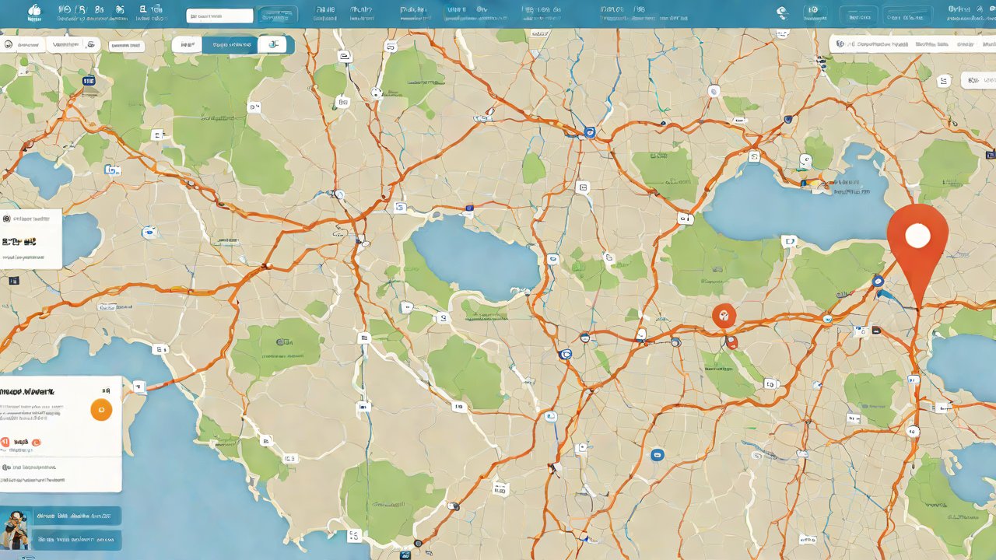
Task: Click the app logo in header
Action: (x=33, y=12)
